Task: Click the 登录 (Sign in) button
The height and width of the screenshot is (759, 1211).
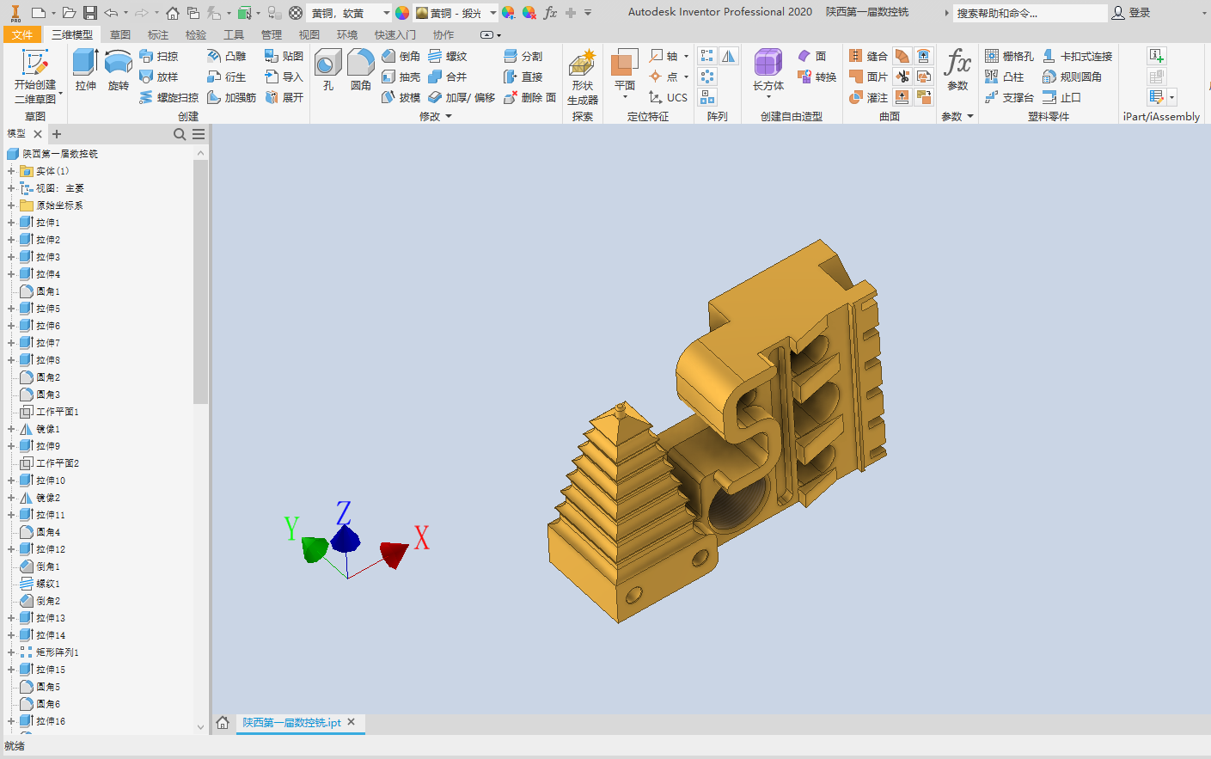Action: tap(1132, 13)
